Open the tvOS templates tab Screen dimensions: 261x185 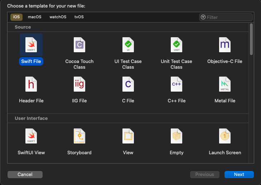pos(79,17)
